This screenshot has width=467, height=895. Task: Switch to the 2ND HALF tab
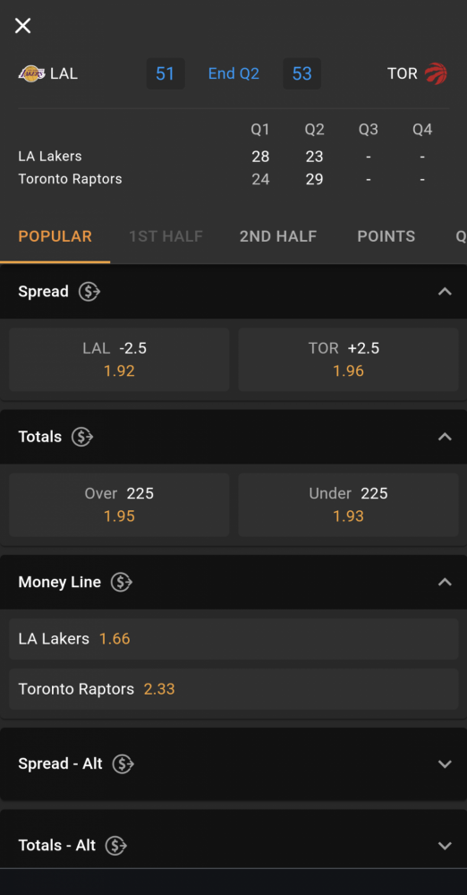(x=278, y=236)
